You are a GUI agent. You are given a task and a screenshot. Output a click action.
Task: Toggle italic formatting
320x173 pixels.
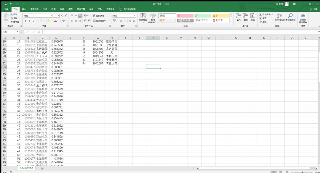point(29,21)
